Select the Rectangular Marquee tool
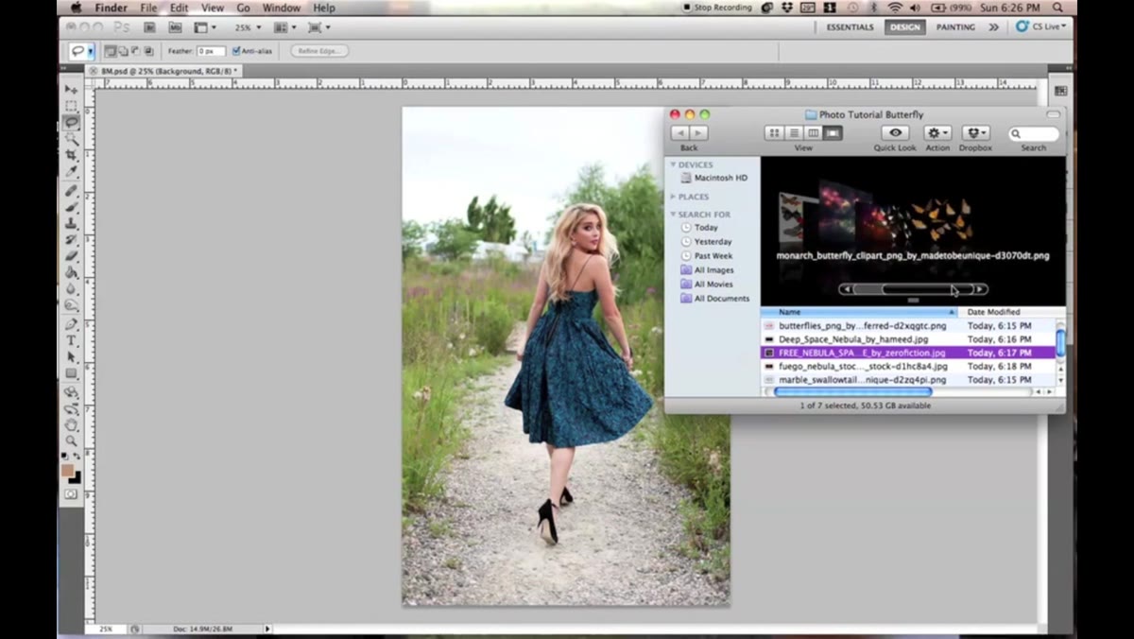The width and height of the screenshot is (1134, 639). (71, 106)
